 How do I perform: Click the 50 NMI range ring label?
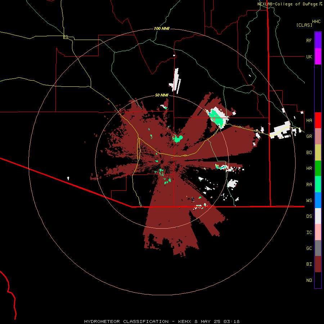162,95
